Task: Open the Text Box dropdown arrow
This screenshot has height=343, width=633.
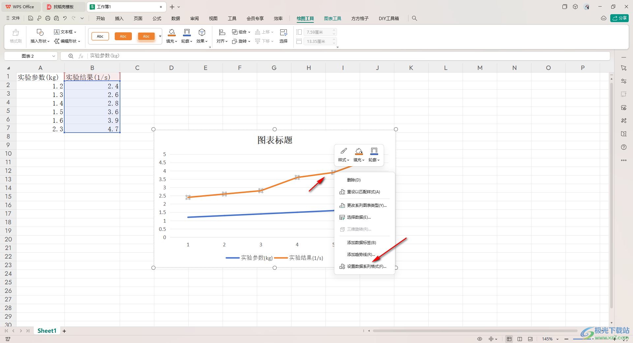Action: click(75, 32)
